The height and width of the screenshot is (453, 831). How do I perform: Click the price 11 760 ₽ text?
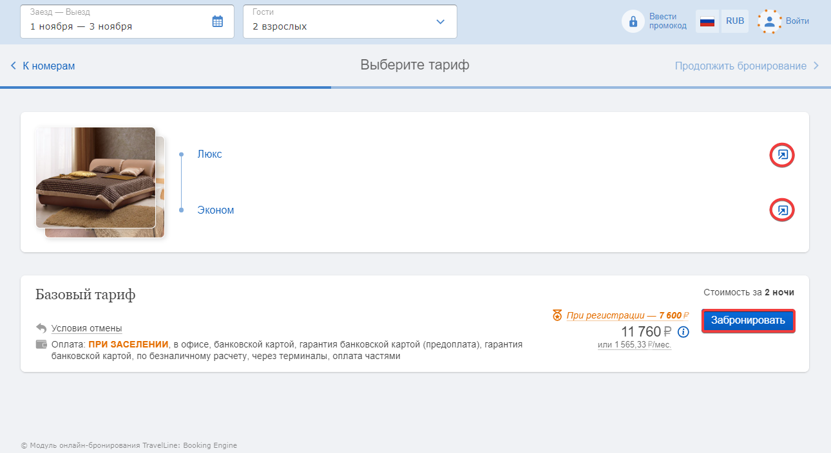(646, 332)
